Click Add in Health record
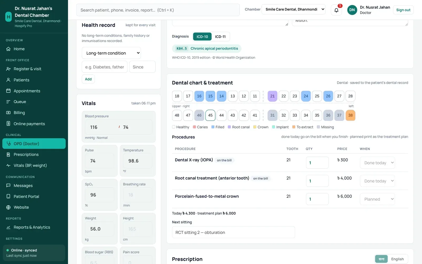 88,79
